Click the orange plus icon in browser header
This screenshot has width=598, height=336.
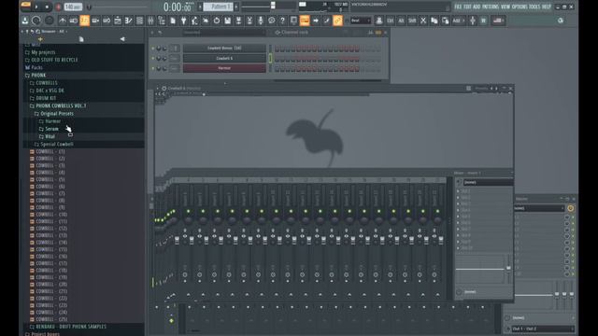point(40,39)
